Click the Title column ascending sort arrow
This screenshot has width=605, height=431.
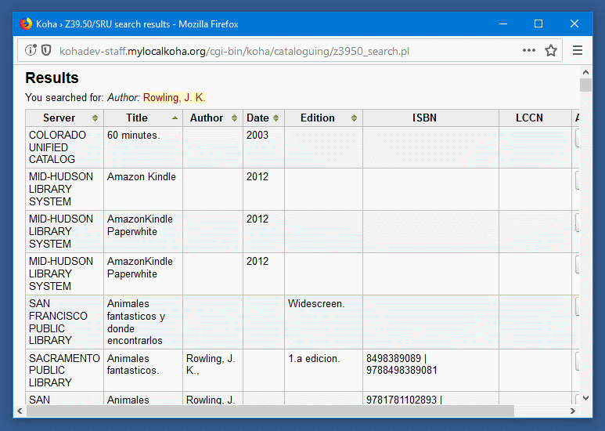pos(175,118)
